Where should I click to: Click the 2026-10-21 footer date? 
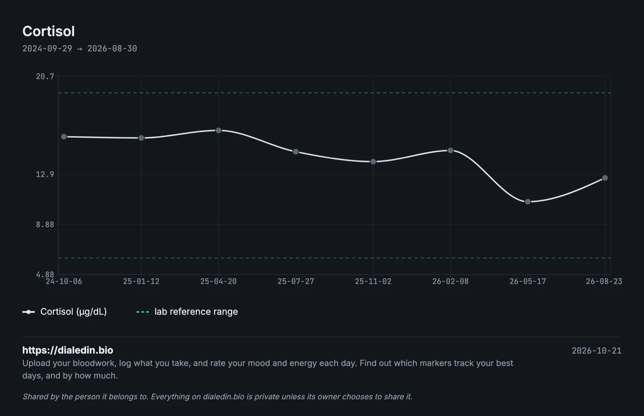[x=597, y=351]
